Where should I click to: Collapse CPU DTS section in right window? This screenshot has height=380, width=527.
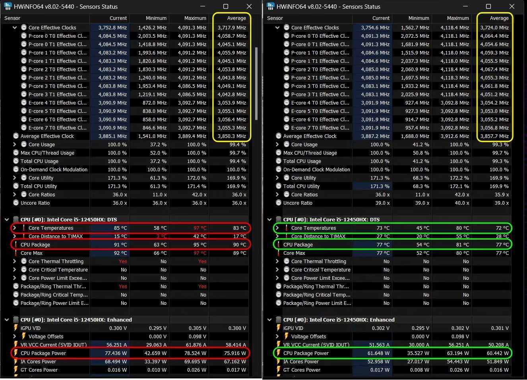point(269,219)
